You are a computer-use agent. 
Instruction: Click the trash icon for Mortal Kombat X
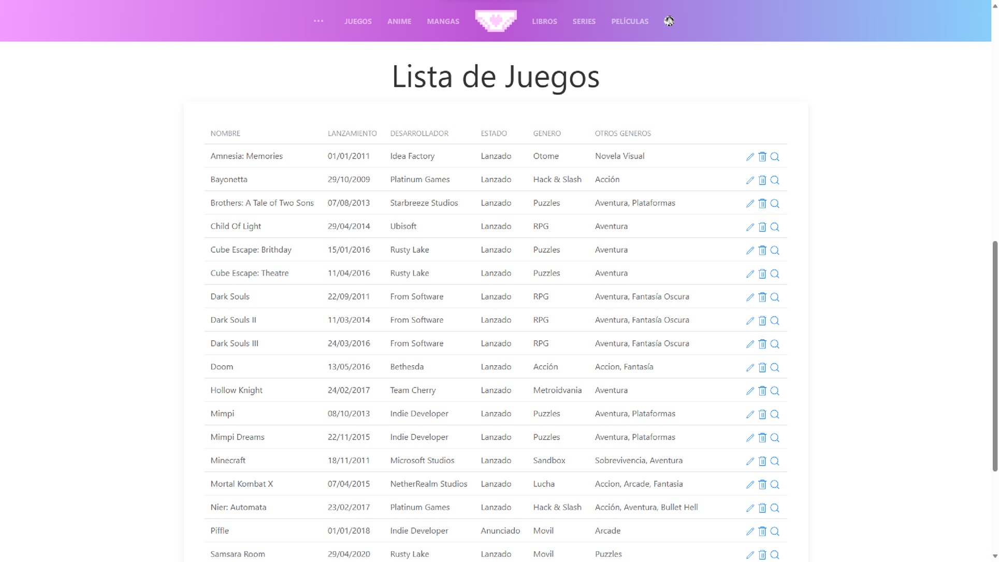pyautogui.click(x=762, y=484)
